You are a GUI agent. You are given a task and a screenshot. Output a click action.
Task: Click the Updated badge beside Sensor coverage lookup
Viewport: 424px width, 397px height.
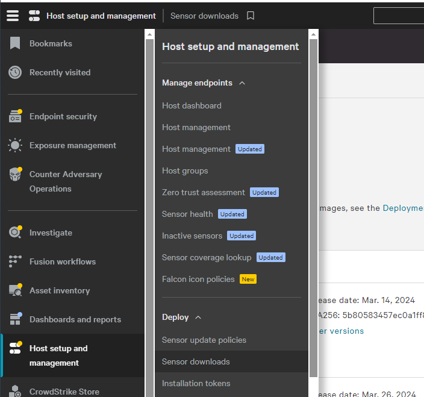tap(270, 257)
